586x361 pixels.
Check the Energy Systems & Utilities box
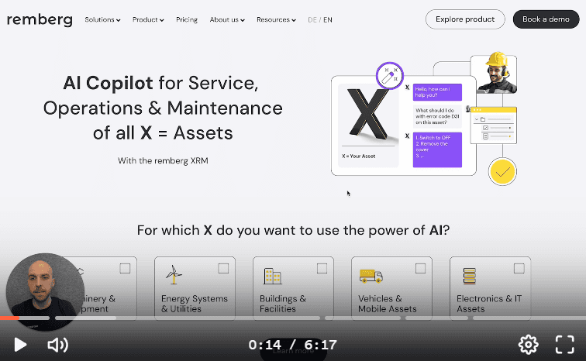(223, 268)
